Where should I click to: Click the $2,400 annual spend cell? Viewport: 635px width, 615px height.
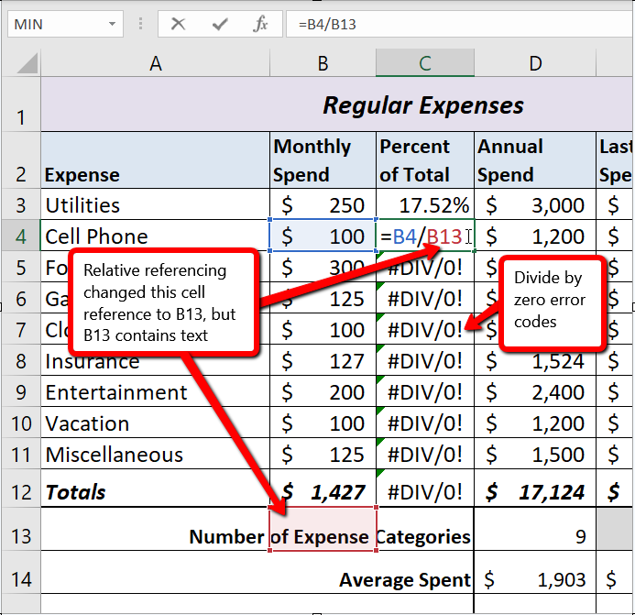click(x=535, y=391)
